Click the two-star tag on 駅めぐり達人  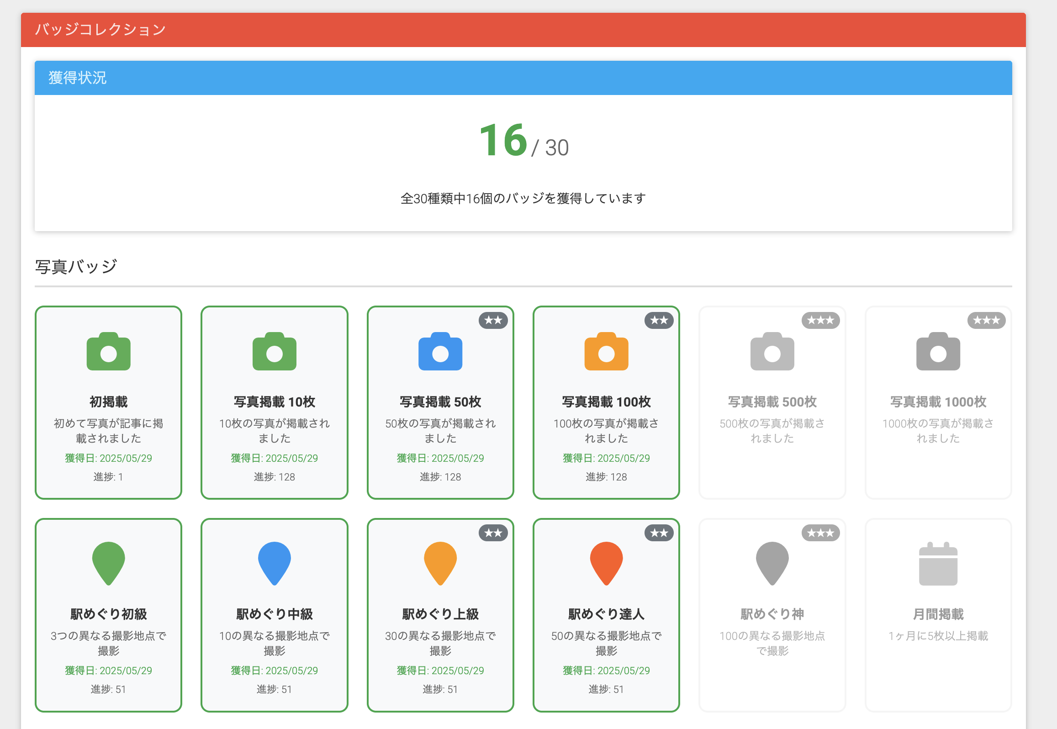[659, 533]
